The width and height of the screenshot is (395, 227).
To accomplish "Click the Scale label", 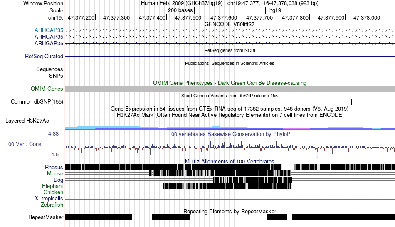I will [56, 10].
